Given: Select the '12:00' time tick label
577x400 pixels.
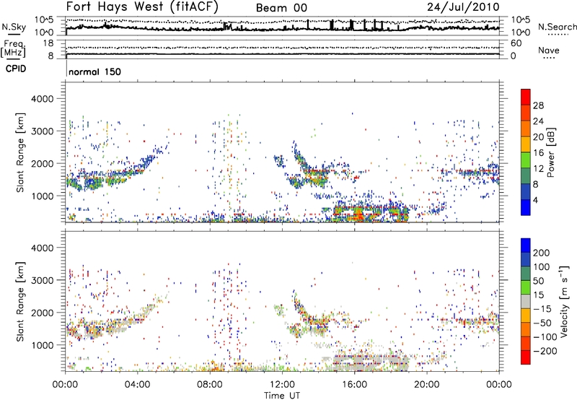Looking at the screenshot, I should click(282, 385).
